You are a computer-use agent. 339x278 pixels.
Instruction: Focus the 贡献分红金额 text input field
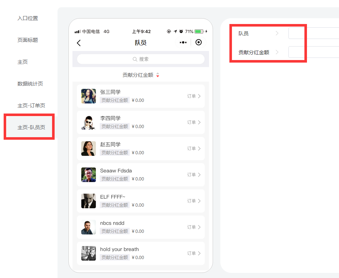[x=314, y=52]
